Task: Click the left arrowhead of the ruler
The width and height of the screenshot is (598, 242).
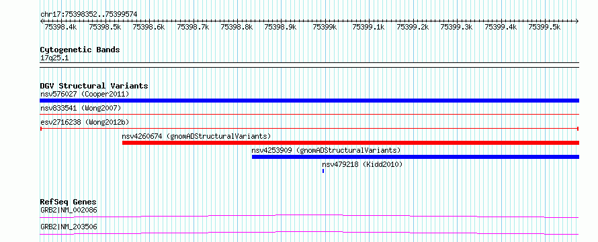Action: pos(42,21)
